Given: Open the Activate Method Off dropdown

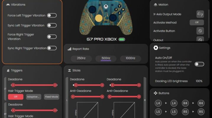Looking at the screenshot, I should pos(197,22).
